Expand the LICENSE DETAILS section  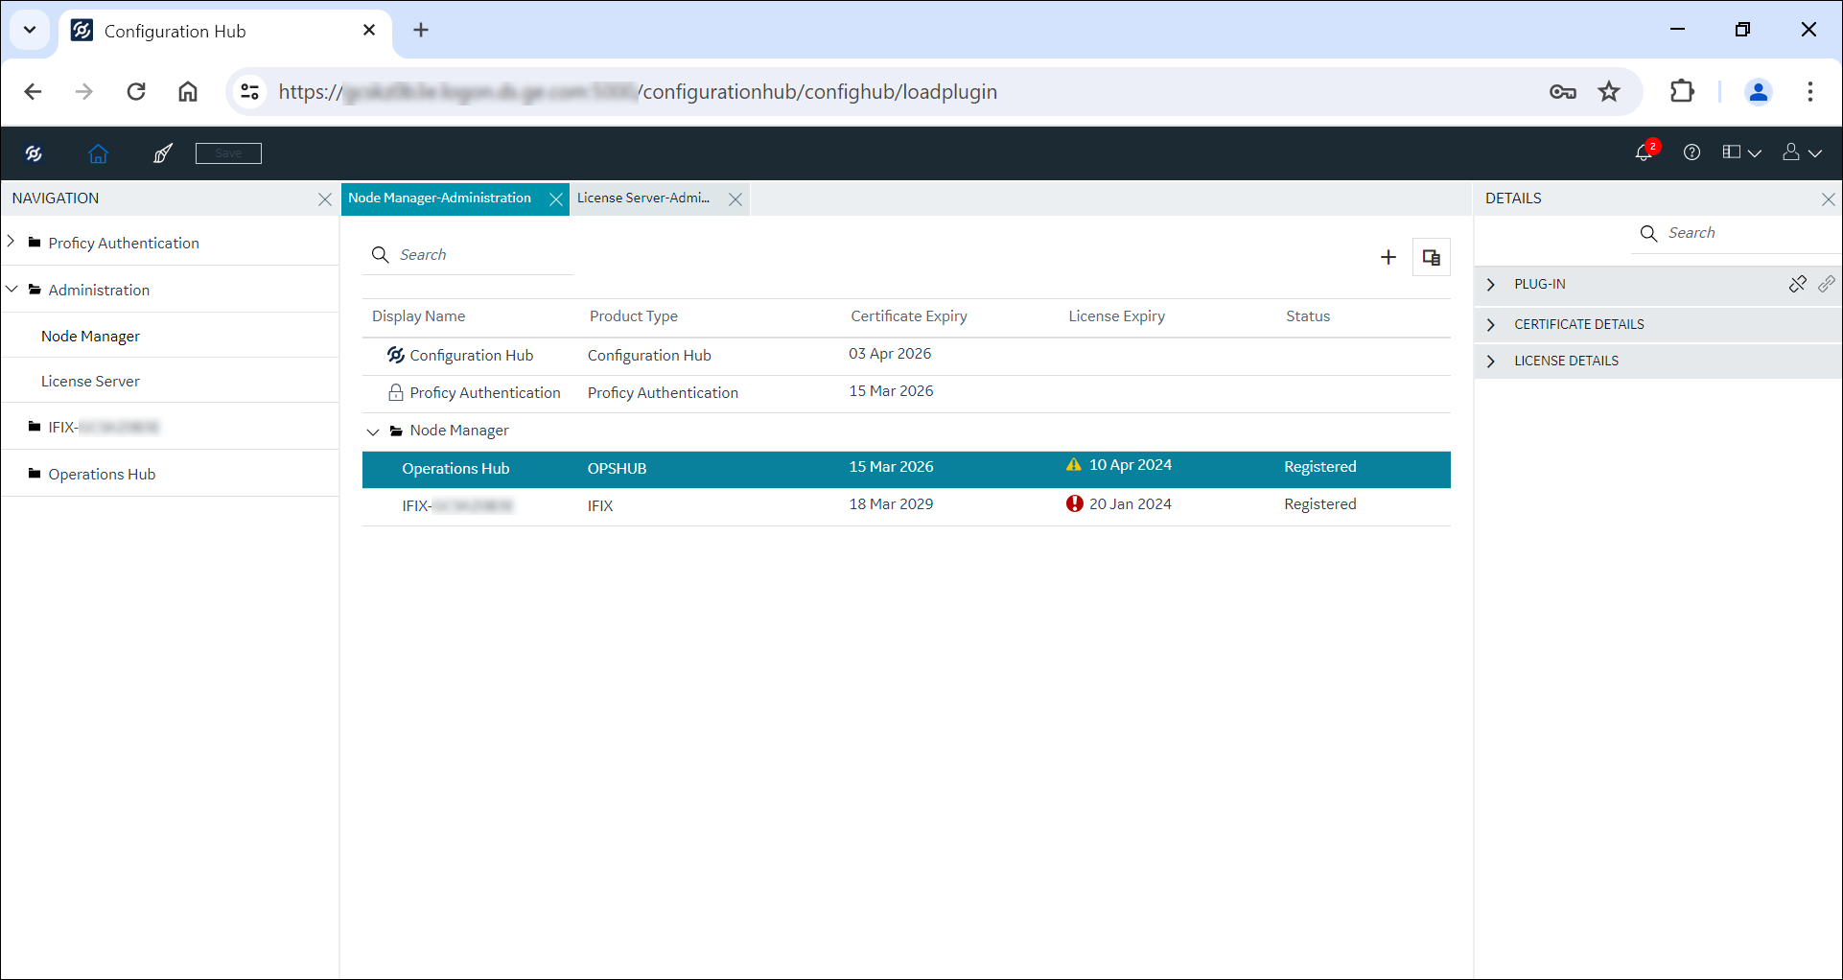1491,362
